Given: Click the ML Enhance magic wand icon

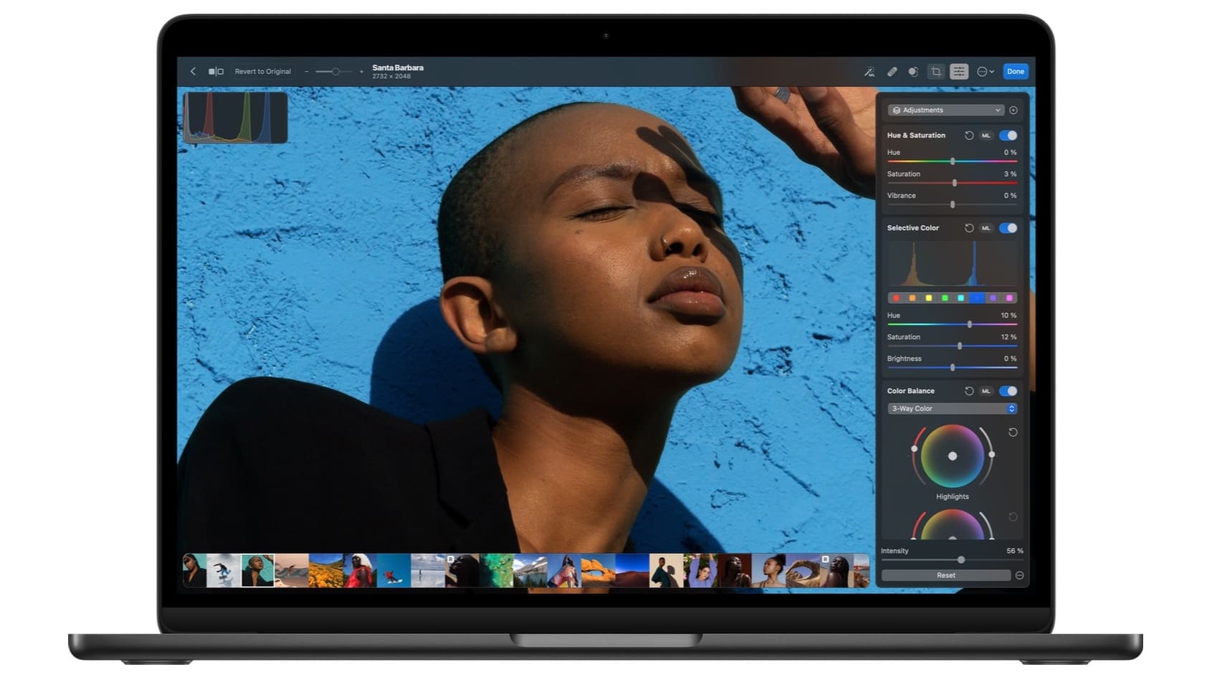Looking at the screenshot, I should coord(869,72).
